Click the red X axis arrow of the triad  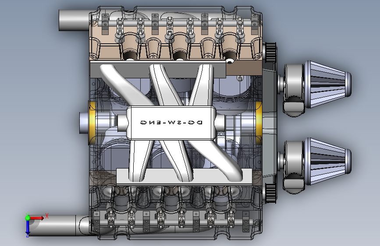point(37,218)
